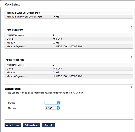Click the Fixed Resources heading
This screenshot has height=132, width=135.
tap(14, 30)
